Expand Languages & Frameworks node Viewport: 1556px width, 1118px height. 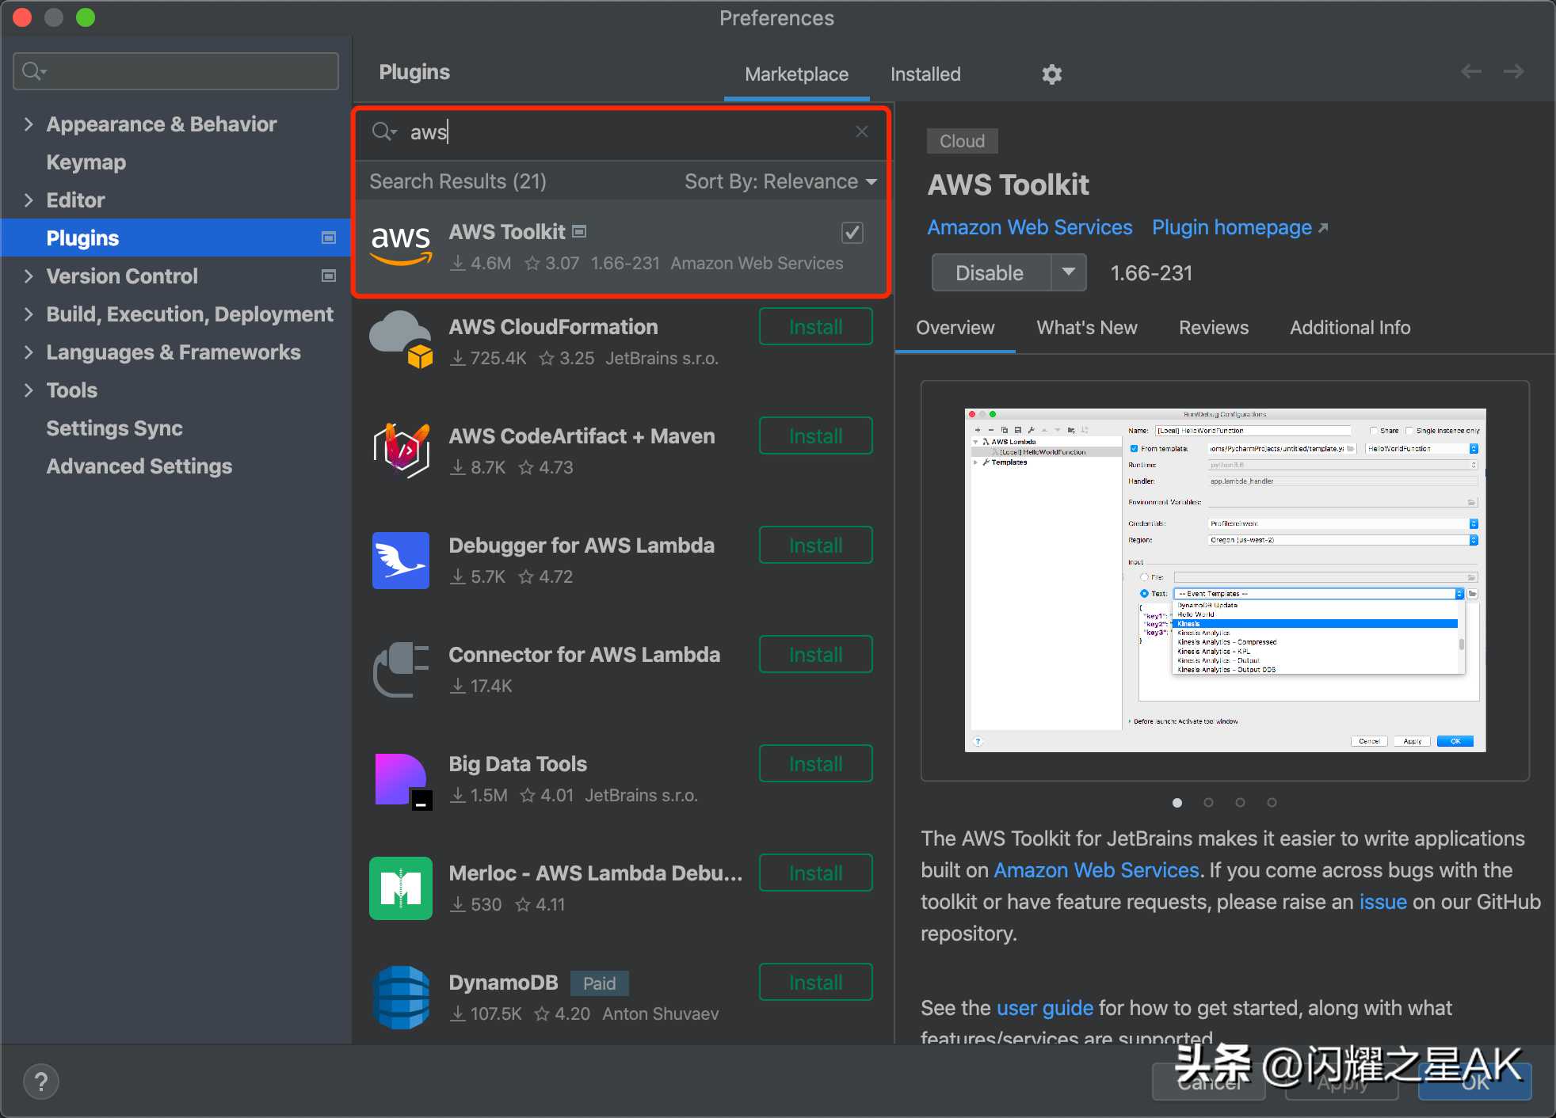click(29, 352)
